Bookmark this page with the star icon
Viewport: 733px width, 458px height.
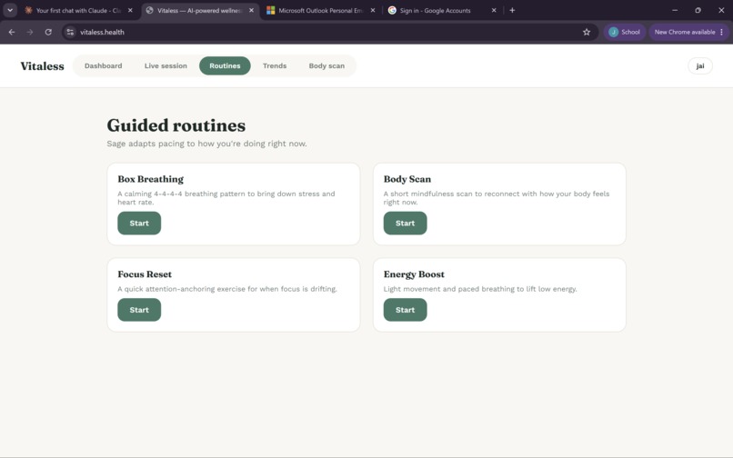(x=587, y=32)
